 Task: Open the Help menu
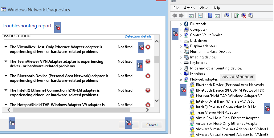[216, 8]
